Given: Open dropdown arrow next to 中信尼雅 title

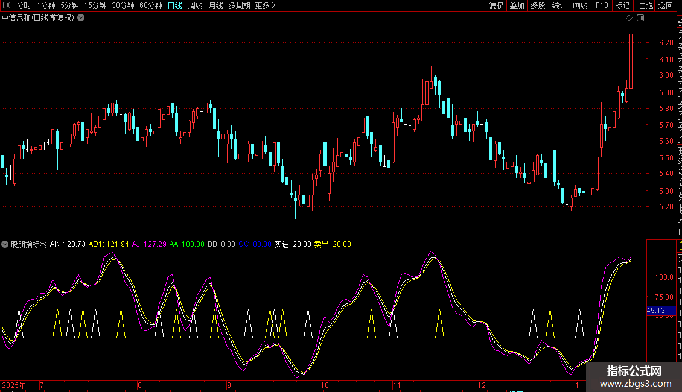Looking at the screenshot, I should 81,17.
